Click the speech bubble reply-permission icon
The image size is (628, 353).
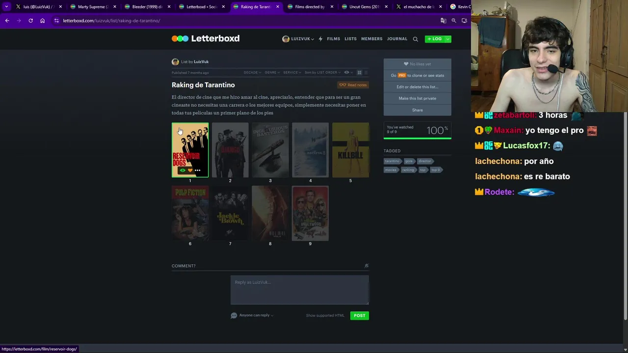[234, 315]
